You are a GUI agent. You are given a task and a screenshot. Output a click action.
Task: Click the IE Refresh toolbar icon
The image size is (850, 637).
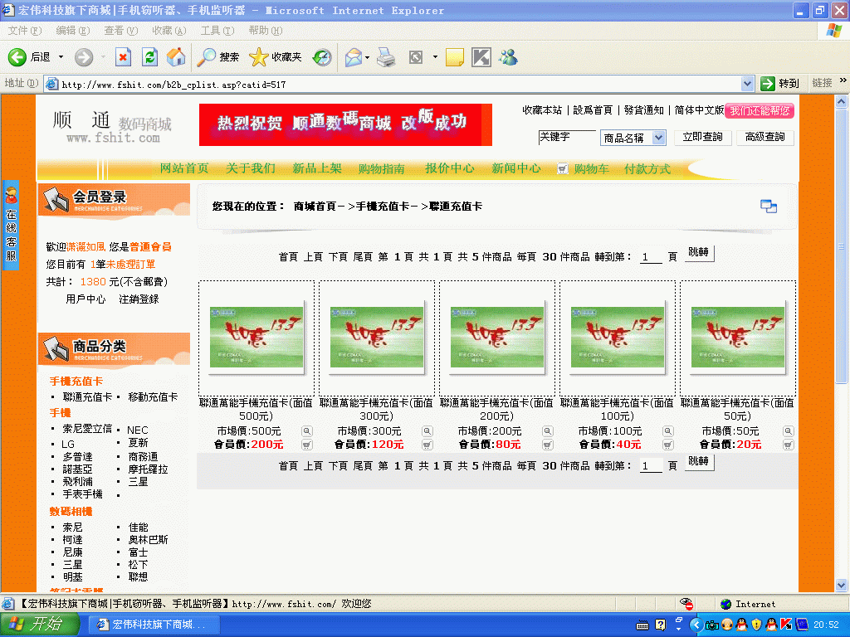(149, 56)
